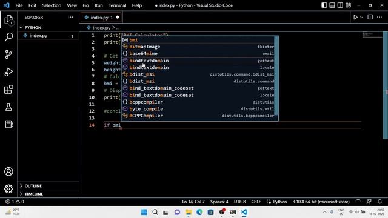Open the taskbar Search icon
The image size is (388, 218).
click(155, 212)
